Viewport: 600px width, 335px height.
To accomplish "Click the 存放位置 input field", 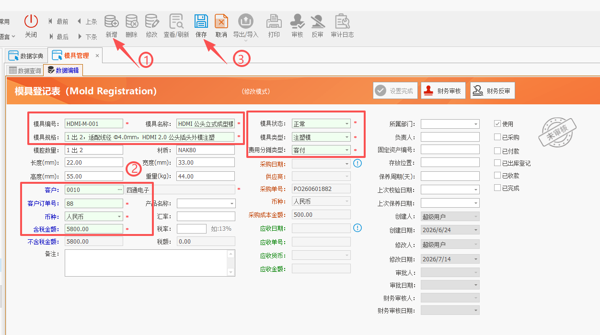I will [450, 163].
